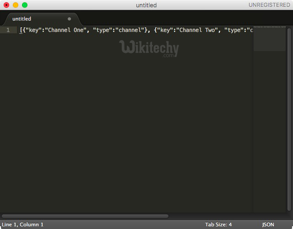Image resolution: width=293 pixels, height=229 pixels.
Task: Select the untitled file tab
Action: pos(22,19)
